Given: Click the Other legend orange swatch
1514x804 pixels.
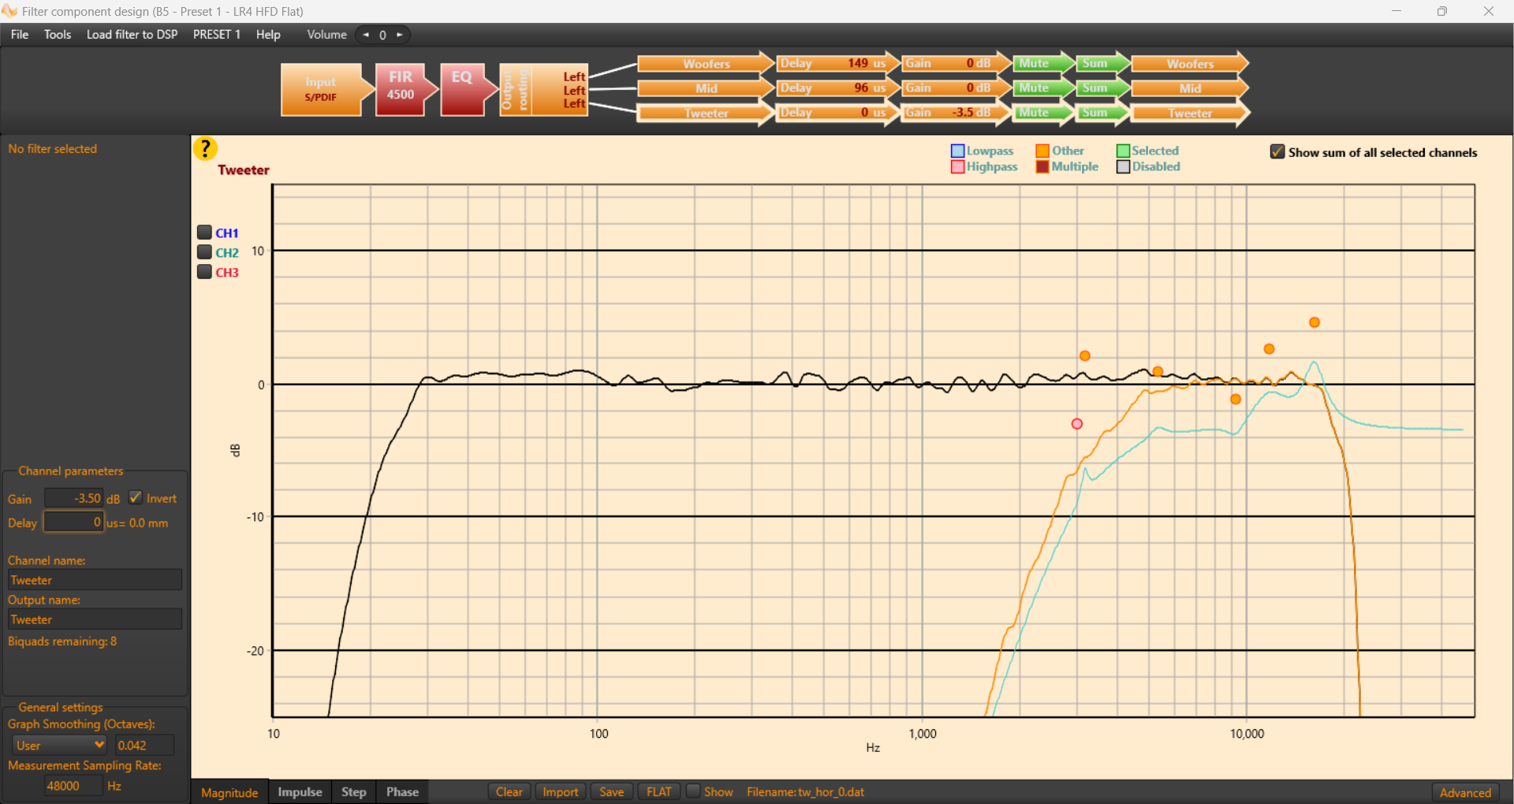Looking at the screenshot, I should (1042, 151).
